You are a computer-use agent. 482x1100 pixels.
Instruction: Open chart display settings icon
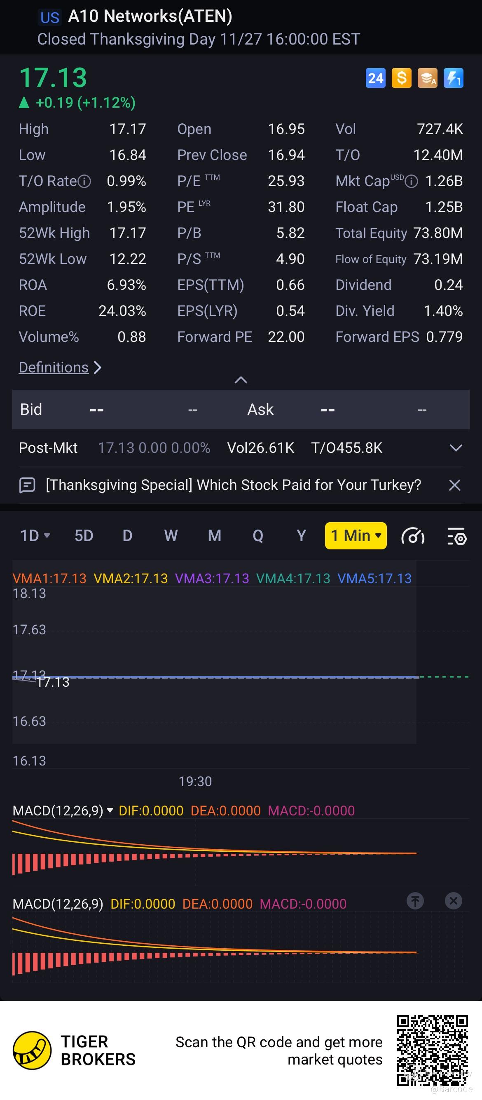tap(457, 536)
